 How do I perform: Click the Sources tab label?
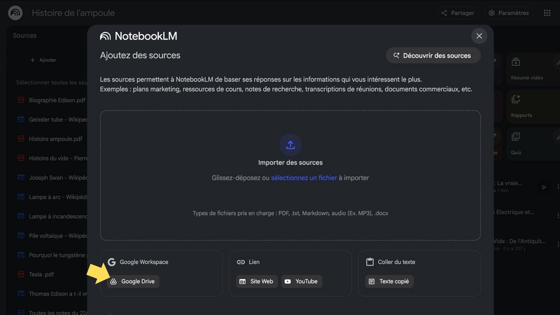pos(25,35)
